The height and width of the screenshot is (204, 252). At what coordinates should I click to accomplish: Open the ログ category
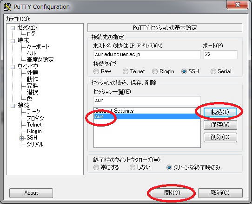(x=31, y=34)
